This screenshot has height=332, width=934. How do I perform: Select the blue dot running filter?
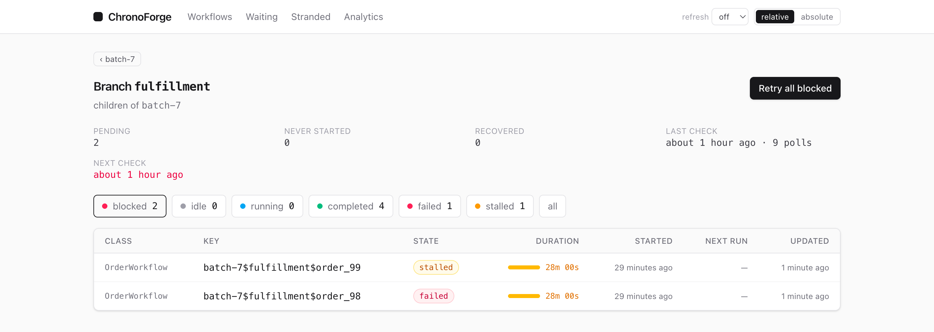[x=267, y=206]
